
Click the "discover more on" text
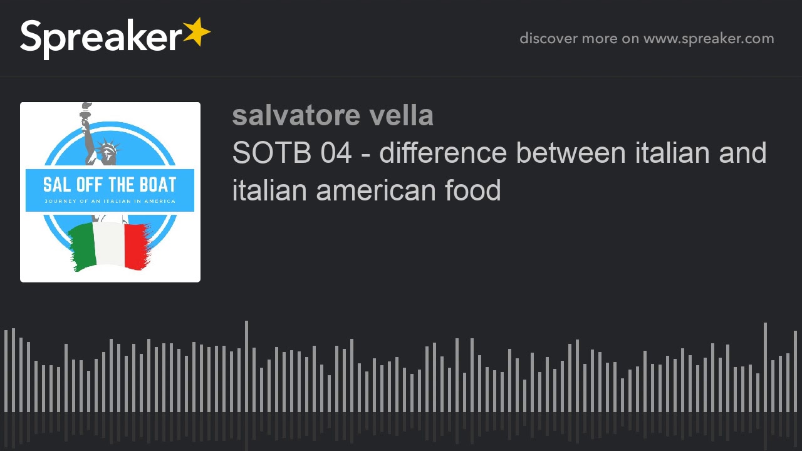(578, 39)
